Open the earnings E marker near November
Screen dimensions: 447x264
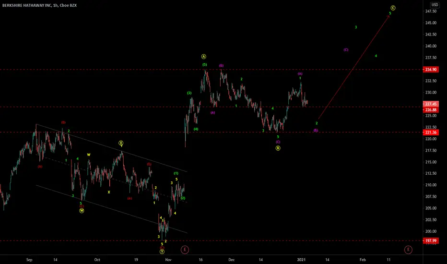click(185, 250)
